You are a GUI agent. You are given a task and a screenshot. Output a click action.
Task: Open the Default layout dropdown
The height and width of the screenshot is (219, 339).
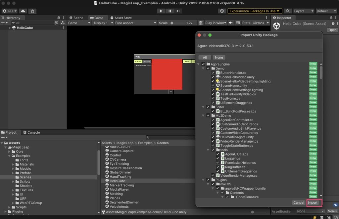[326, 11]
